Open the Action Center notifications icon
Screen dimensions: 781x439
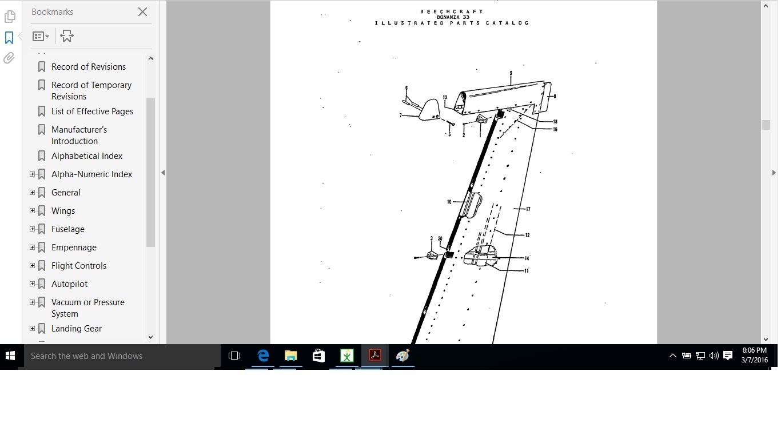click(728, 356)
